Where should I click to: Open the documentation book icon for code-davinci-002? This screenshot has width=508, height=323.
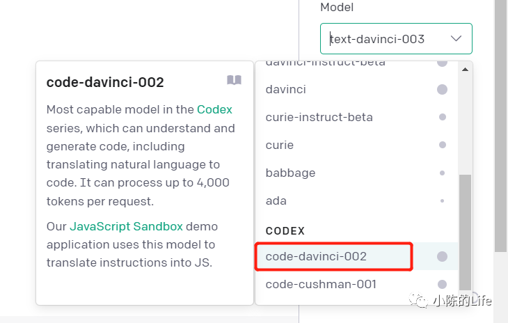click(x=234, y=79)
